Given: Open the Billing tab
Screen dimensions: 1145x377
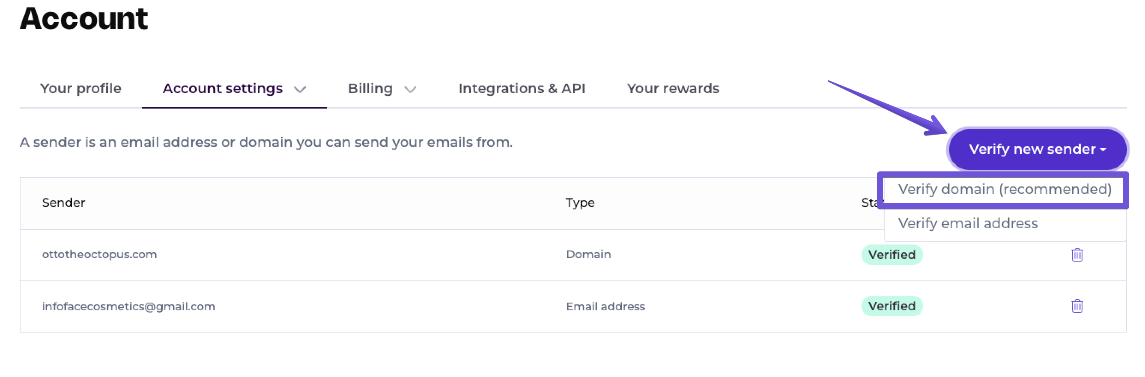Looking at the screenshot, I should [370, 89].
